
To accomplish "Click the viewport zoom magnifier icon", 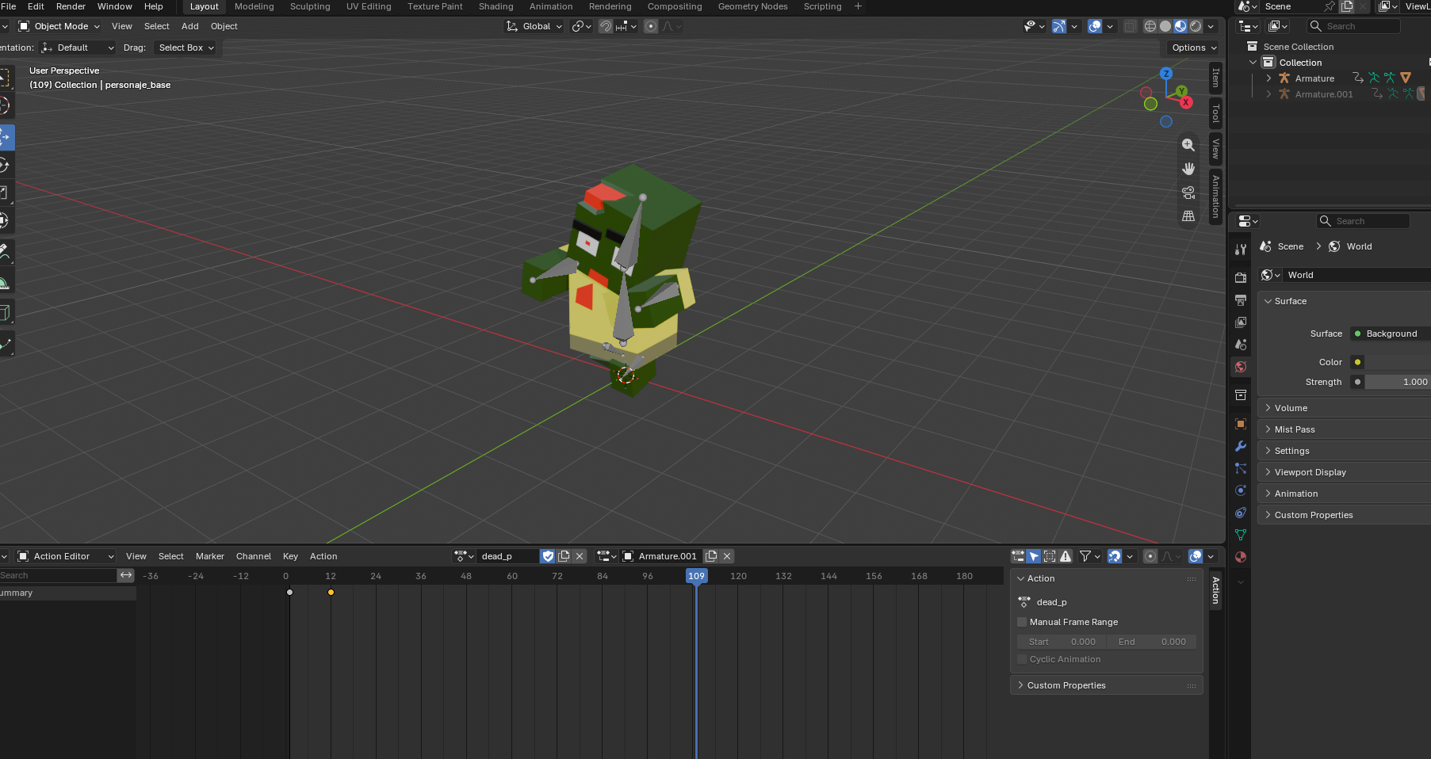I will (1188, 145).
